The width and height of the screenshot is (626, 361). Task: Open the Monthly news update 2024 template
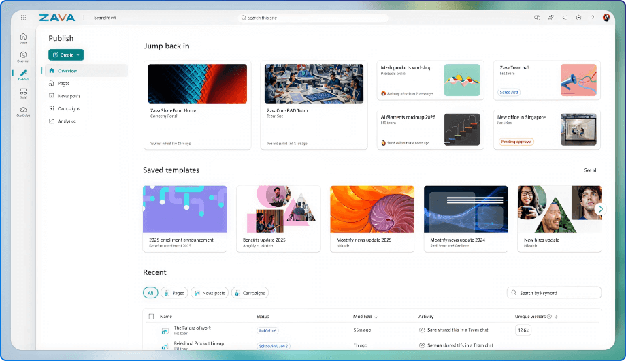(466, 219)
